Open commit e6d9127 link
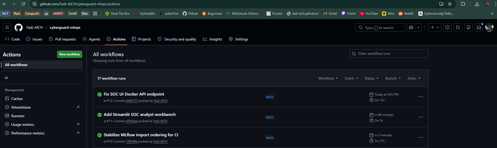Screen dimensions: 497x148 coord(132,101)
